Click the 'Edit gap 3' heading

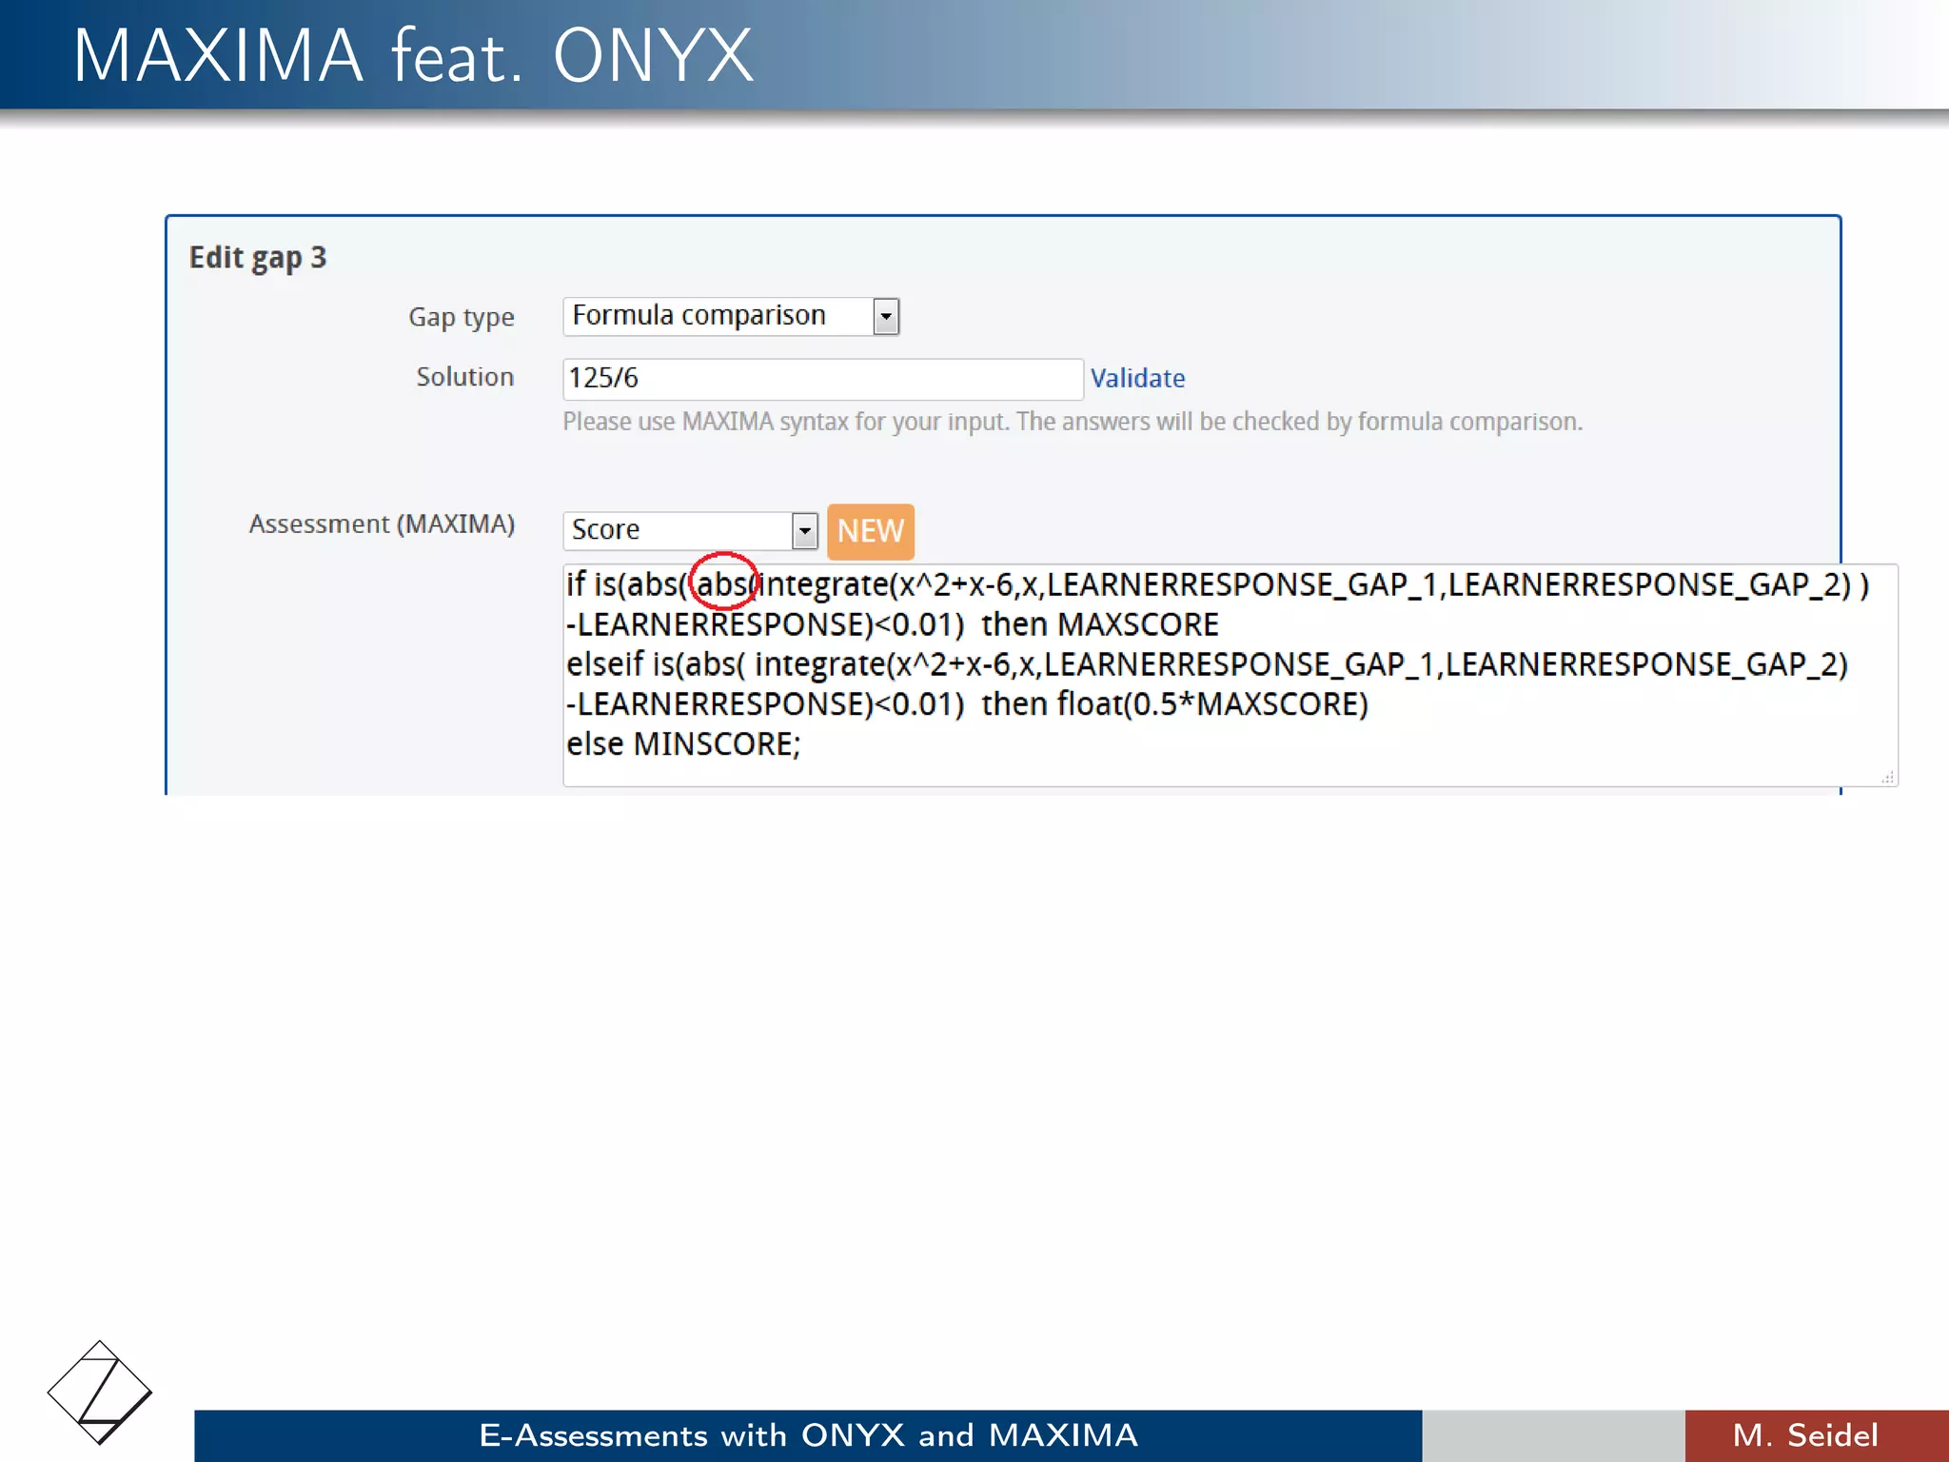[x=258, y=258]
